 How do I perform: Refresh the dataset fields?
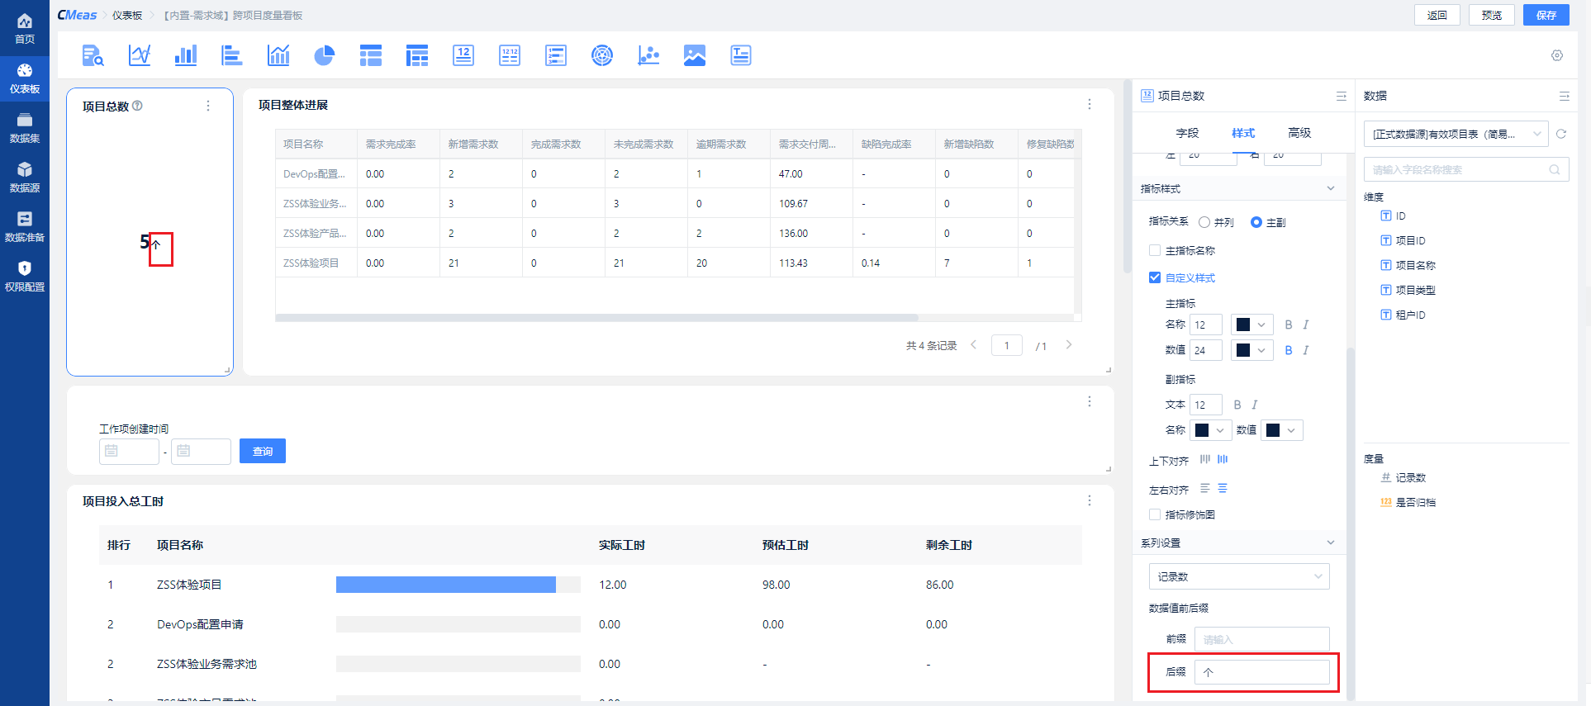1561,134
